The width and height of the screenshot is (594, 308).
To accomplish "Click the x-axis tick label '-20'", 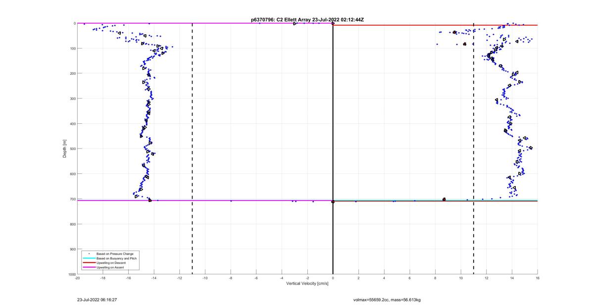I will (x=77, y=278).
